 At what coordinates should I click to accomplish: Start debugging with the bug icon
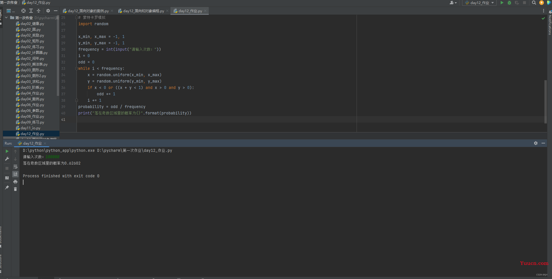click(509, 3)
